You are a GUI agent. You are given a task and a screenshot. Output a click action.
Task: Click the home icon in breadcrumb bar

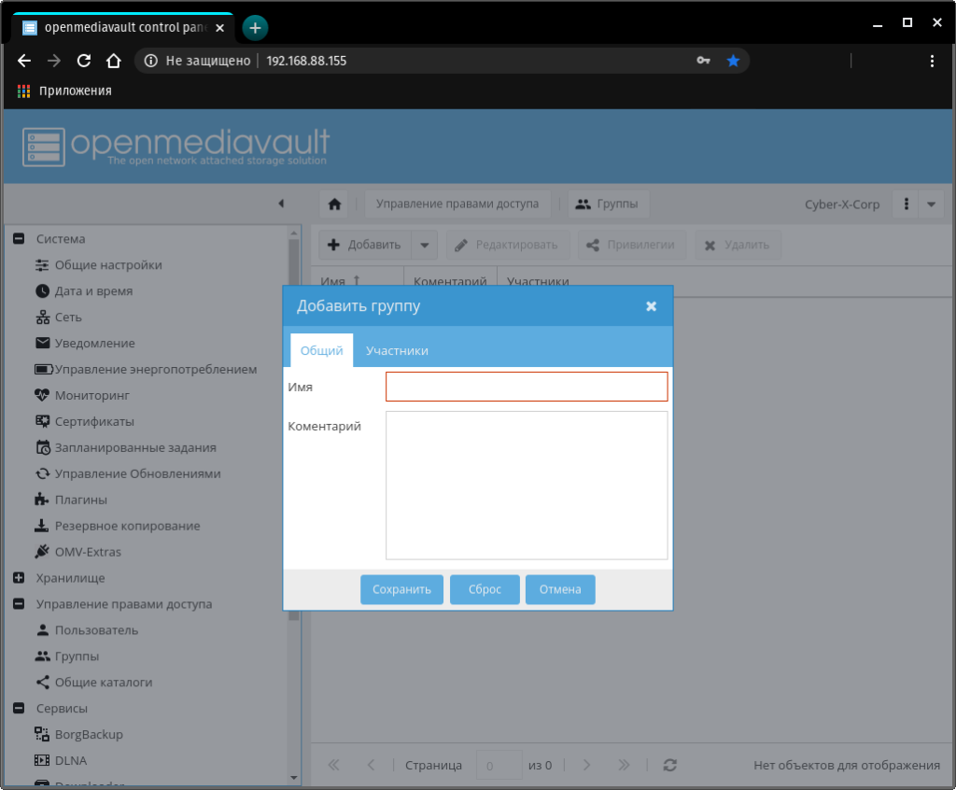click(334, 205)
